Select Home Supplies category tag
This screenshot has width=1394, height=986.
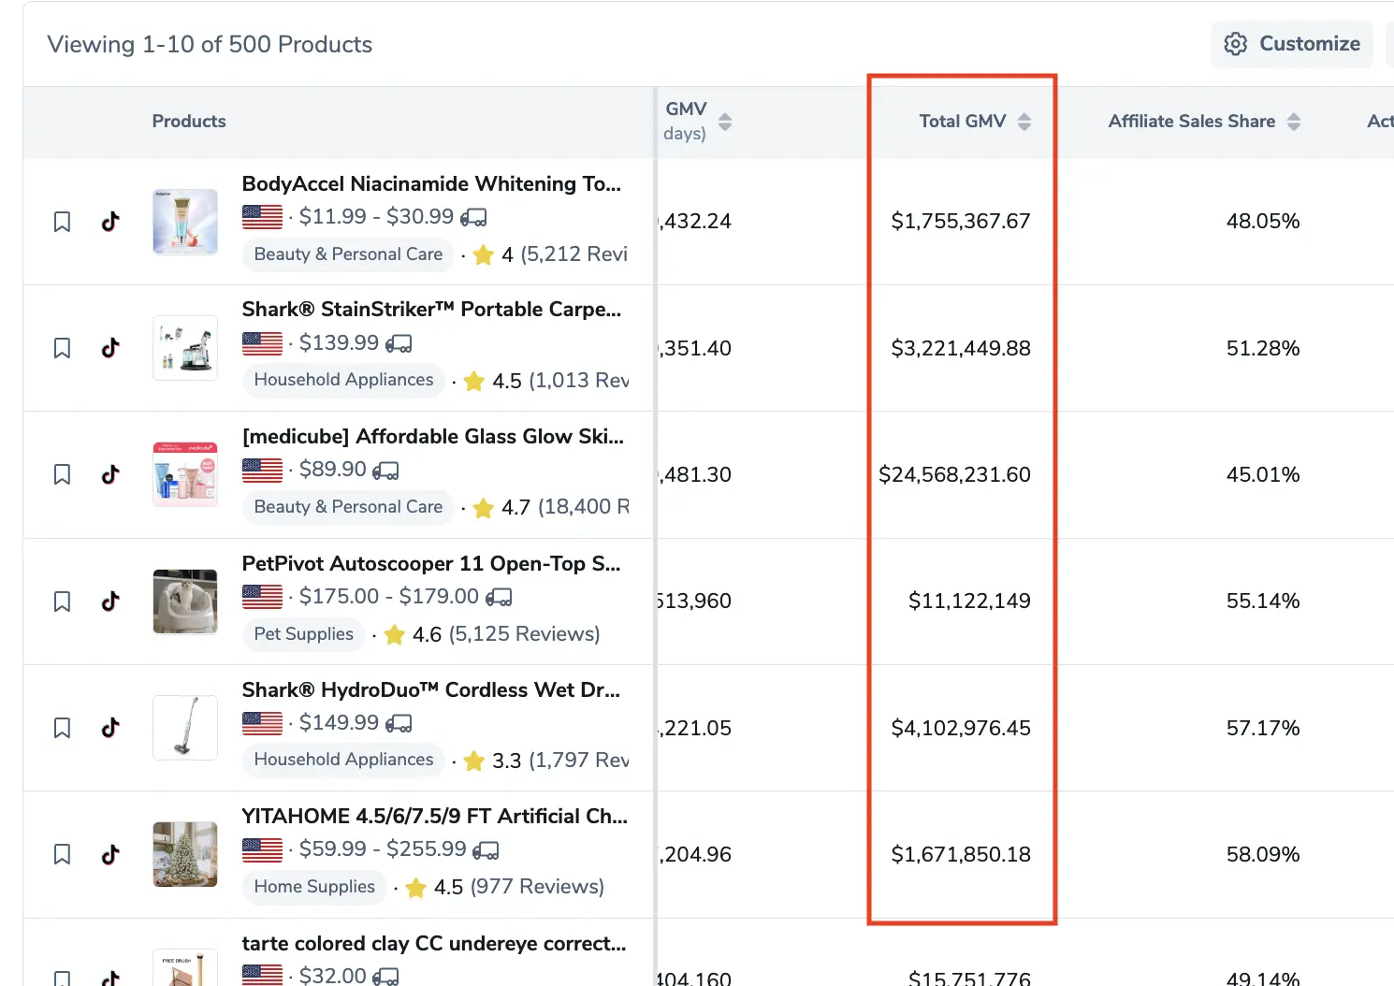(x=314, y=887)
